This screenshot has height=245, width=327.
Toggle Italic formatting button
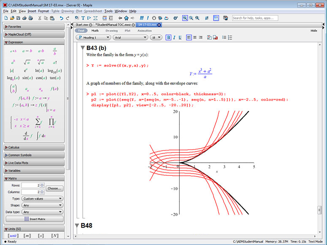(x=174, y=38)
